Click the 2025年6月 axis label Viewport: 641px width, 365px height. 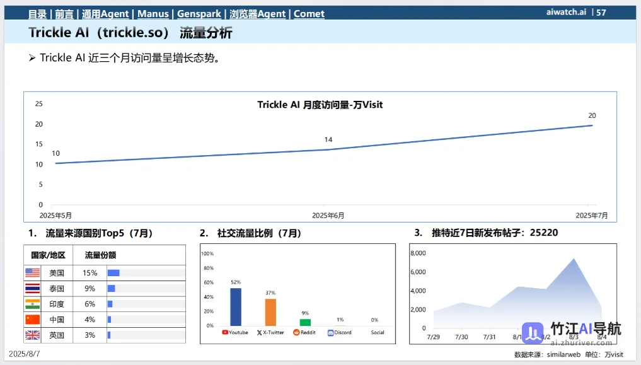pos(328,216)
